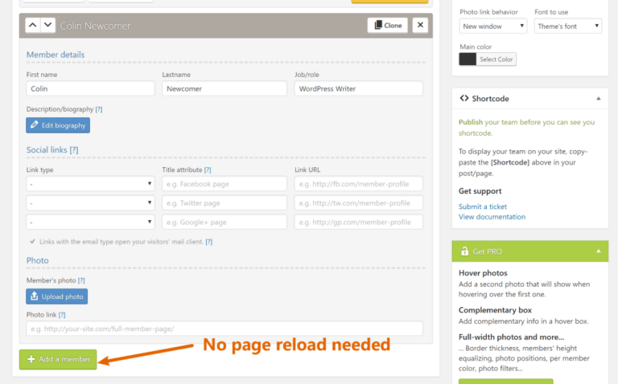
Task: Click the Hover photos heading
Action: pos(483,273)
